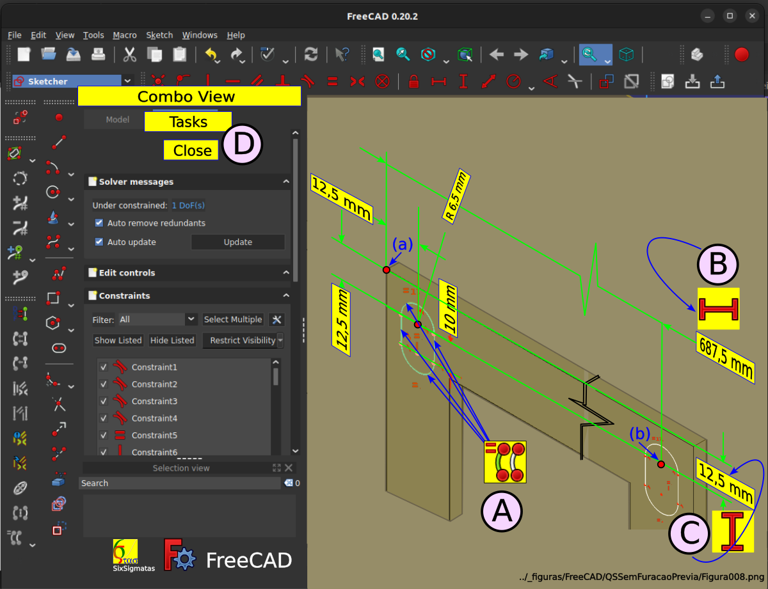Collapse the Solver messages section
768x589 pixels.
286,182
